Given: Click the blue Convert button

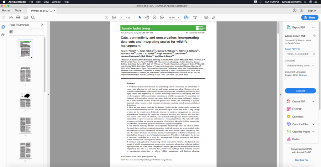Looking at the screenshot, I should [x=300, y=91].
